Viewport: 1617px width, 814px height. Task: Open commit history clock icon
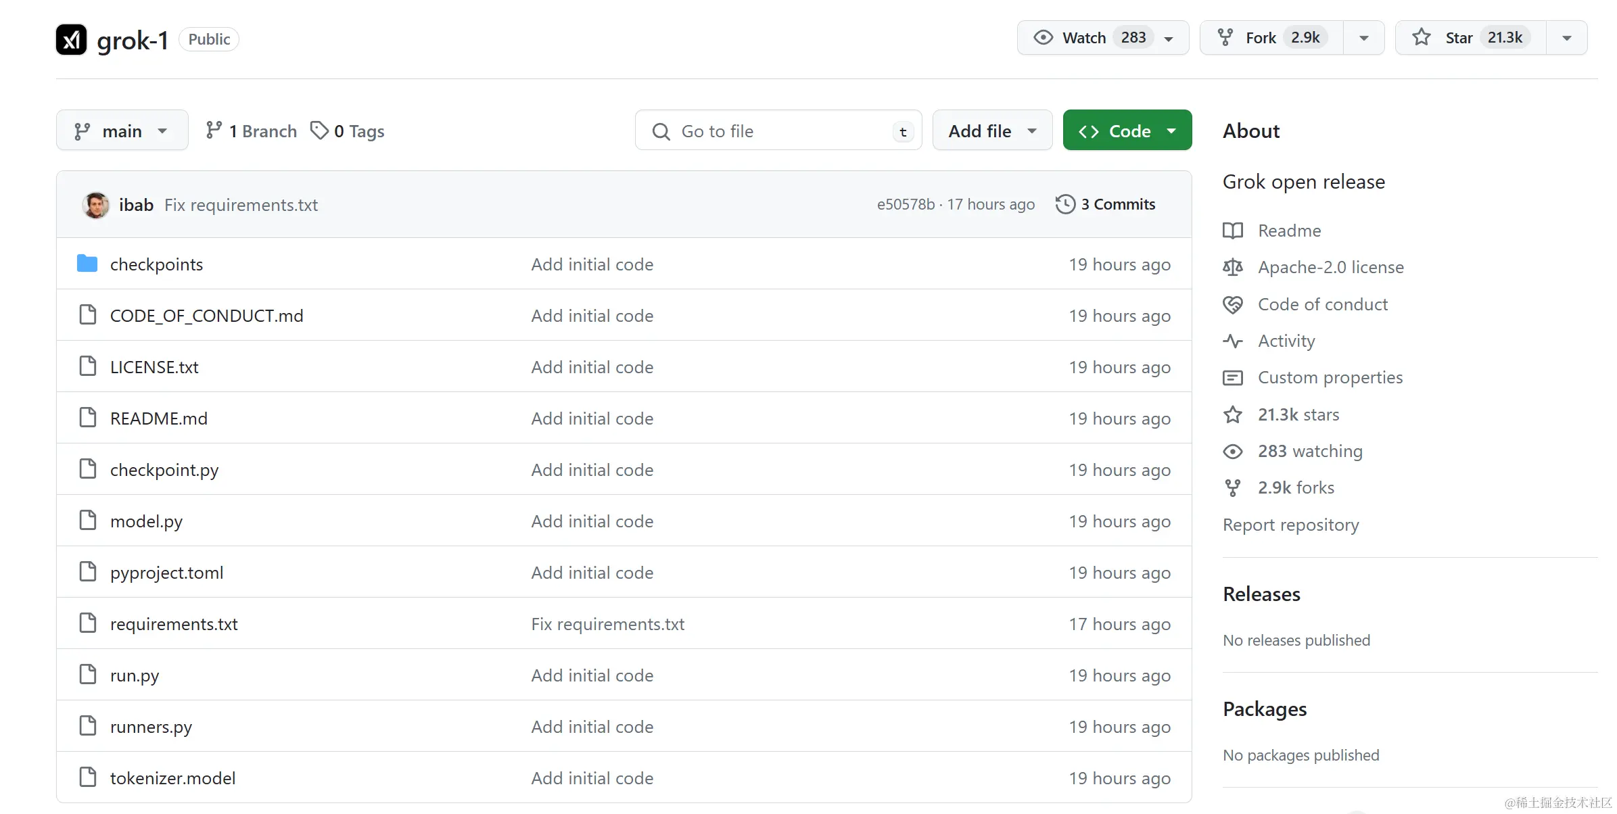1065,204
